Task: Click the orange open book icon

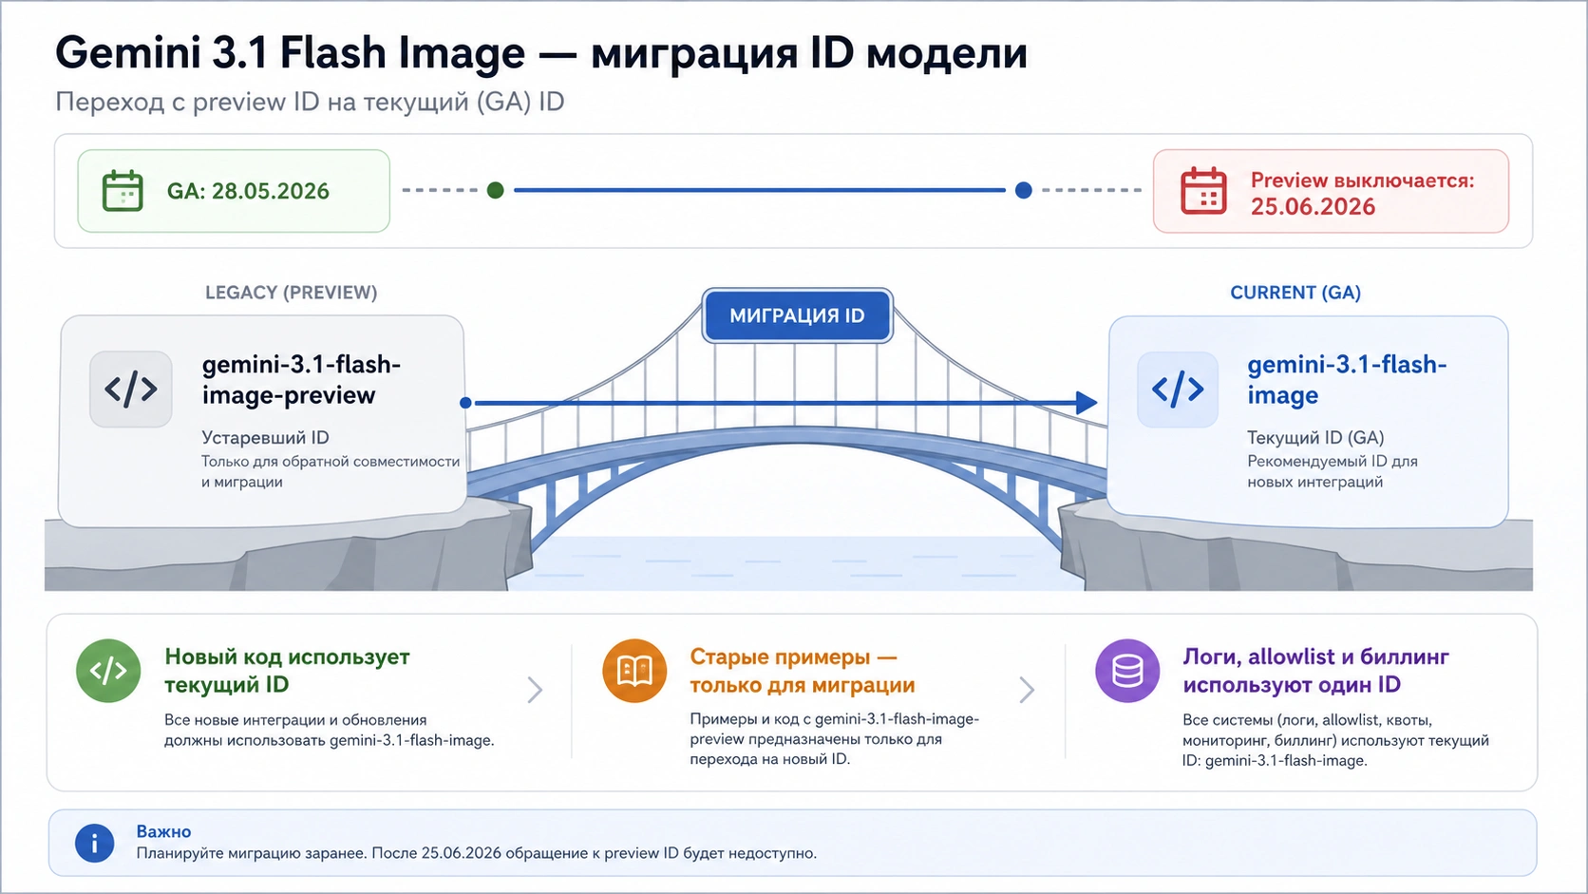Action: pos(634,671)
